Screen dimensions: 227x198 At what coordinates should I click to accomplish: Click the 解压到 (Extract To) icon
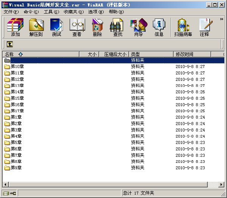36,27
